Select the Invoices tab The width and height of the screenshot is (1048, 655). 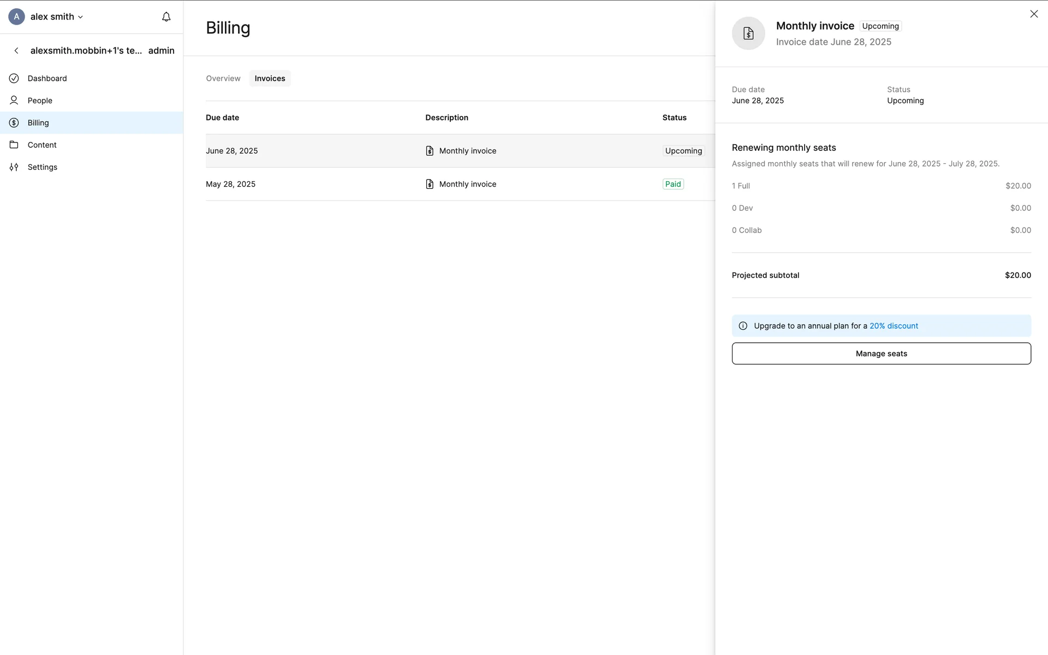pyautogui.click(x=270, y=79)
